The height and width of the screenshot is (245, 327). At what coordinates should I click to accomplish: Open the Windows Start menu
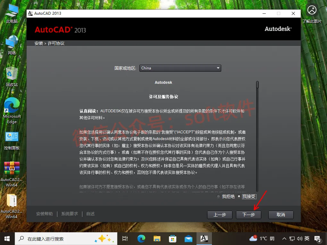(x=7, y=239)
